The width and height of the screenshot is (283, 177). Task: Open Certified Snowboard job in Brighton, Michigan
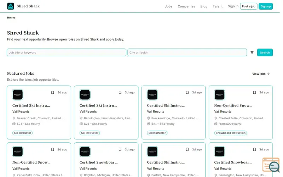tap(99, 162)
